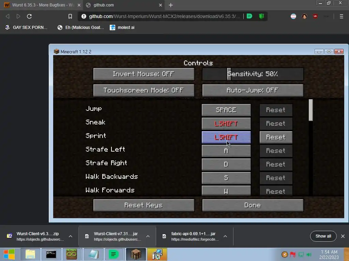Open the bookmark with the blue icon
349x261 pixels.
click(122, 28)
